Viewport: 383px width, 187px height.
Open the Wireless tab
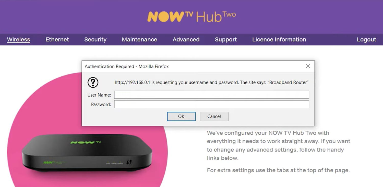(18, 40)
